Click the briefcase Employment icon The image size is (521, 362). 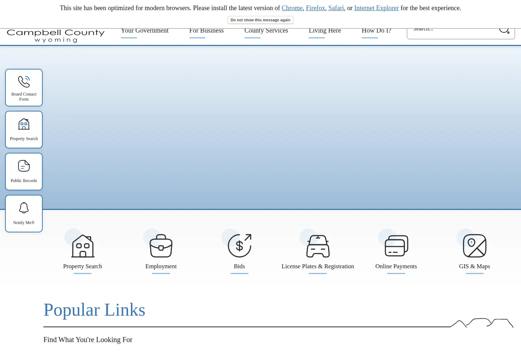[x=161, y=246]
